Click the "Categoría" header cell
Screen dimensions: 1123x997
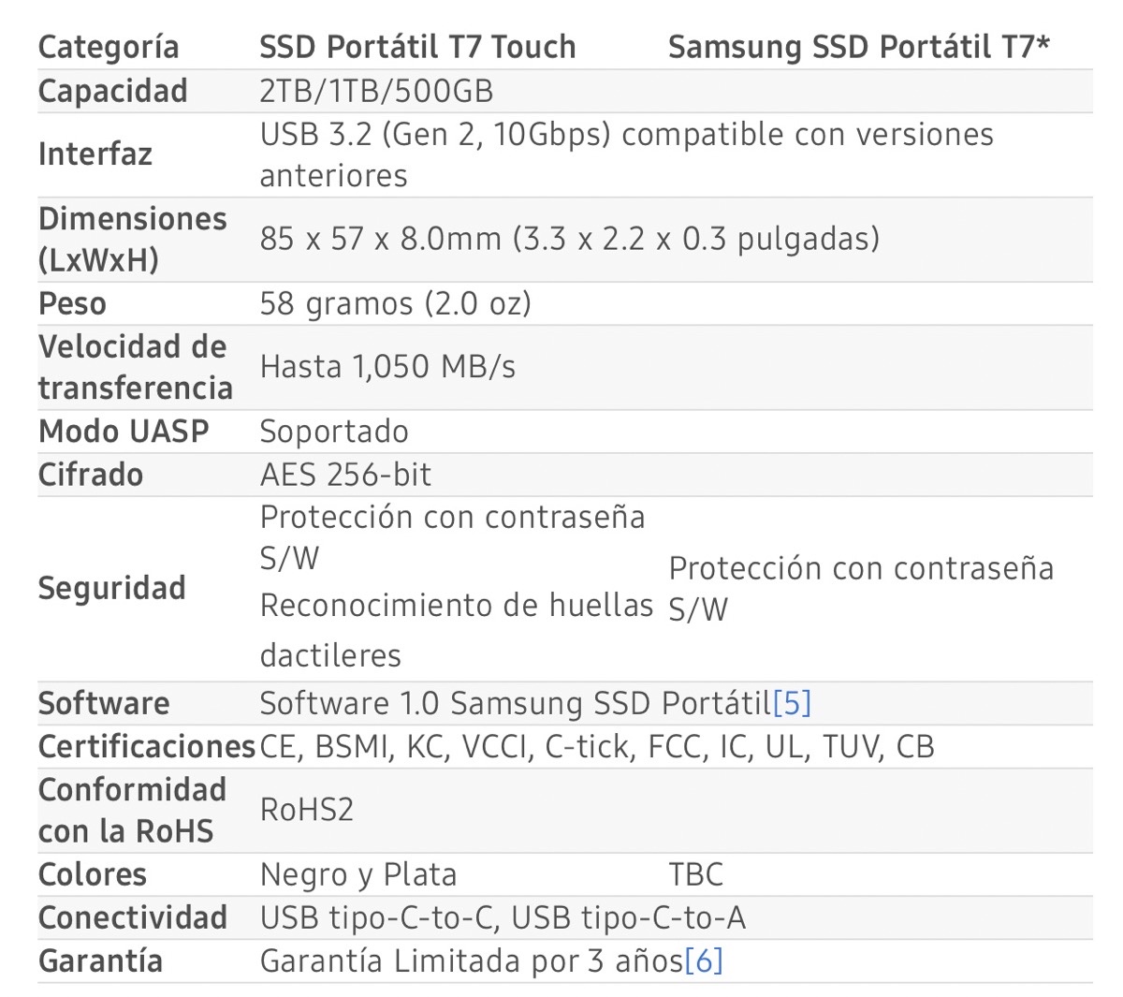point(109,47)
